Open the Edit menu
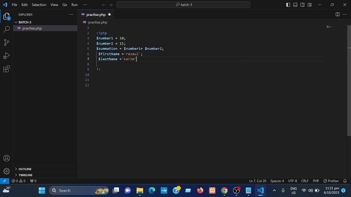Screen dimensions: 351x197 [24, 5]
